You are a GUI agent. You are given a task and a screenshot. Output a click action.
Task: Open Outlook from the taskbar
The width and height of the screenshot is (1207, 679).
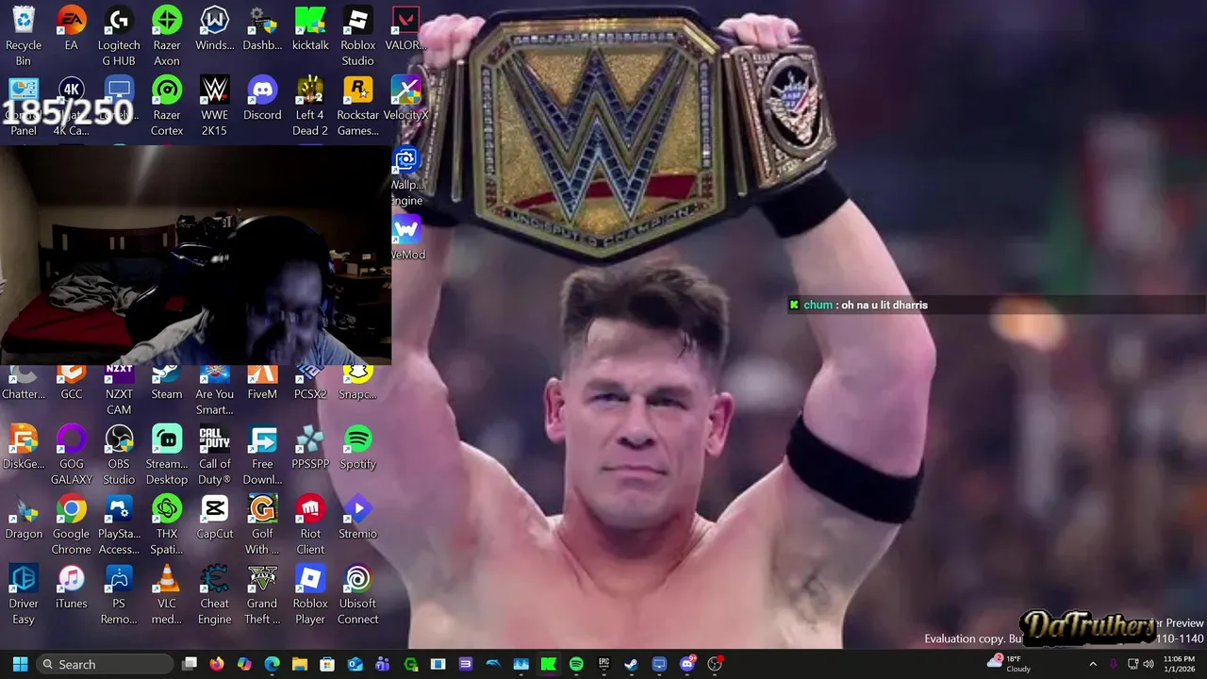pyautogui.click(x=355, y=664)
